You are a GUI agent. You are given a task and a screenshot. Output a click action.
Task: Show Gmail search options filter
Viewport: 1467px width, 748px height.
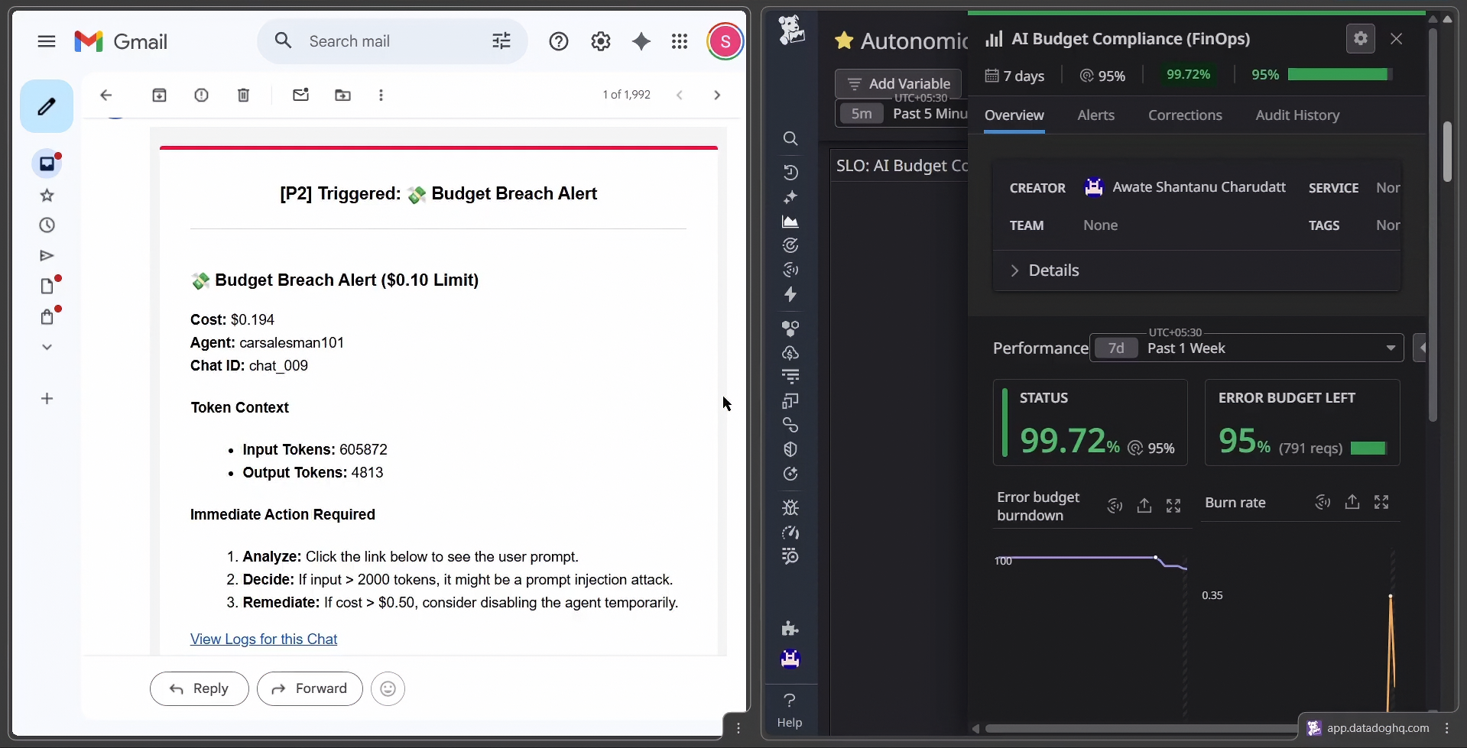click(501, 41)
